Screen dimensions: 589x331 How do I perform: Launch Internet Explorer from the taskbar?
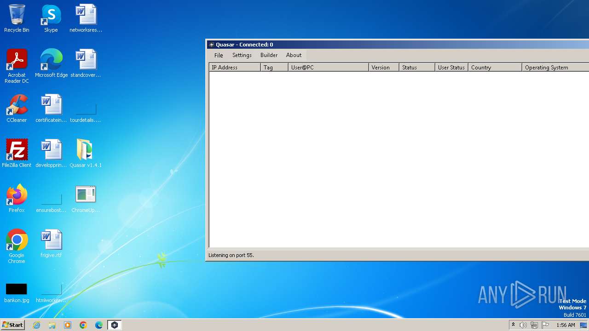pos(37,325)
